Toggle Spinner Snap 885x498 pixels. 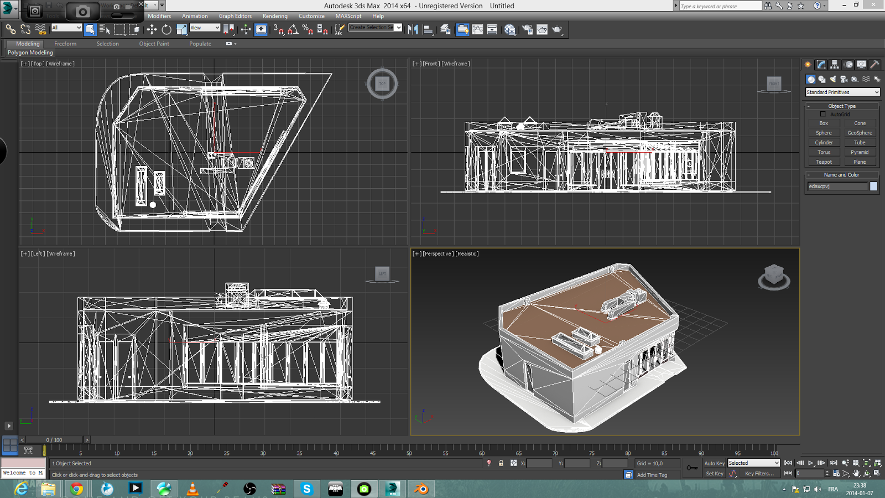pyautogui.click(x=322, y=29)
